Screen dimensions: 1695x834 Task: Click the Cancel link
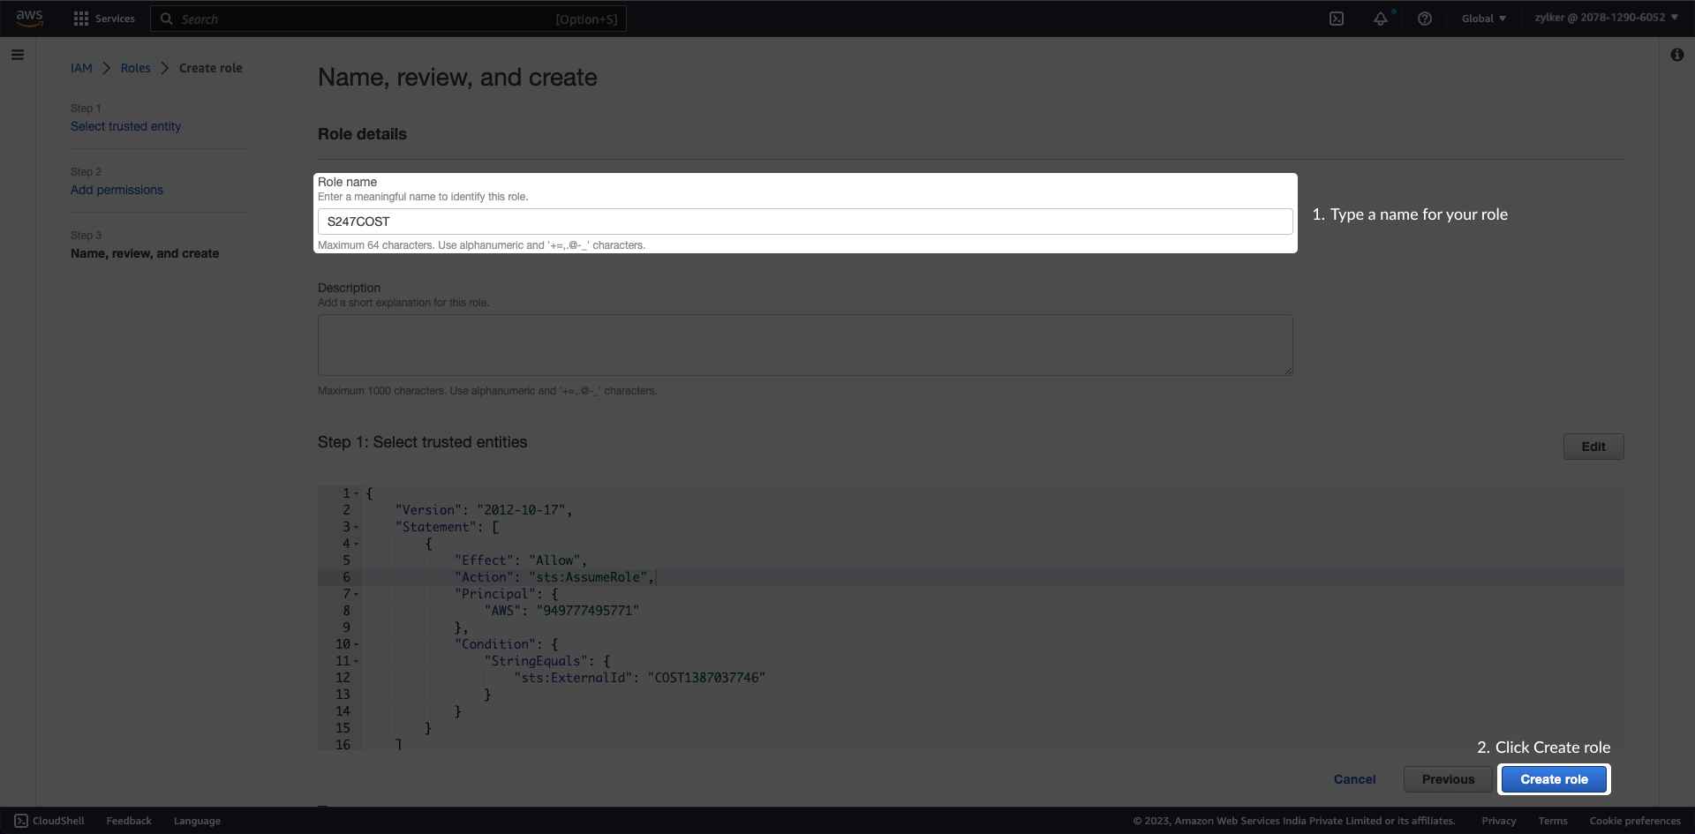(1354, 779)
